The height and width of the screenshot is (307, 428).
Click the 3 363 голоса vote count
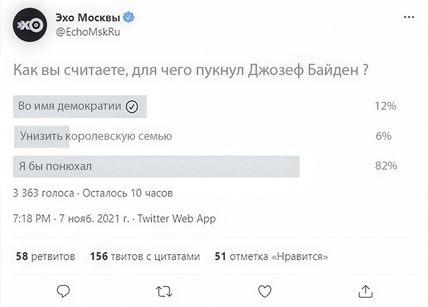click(43, 193)
